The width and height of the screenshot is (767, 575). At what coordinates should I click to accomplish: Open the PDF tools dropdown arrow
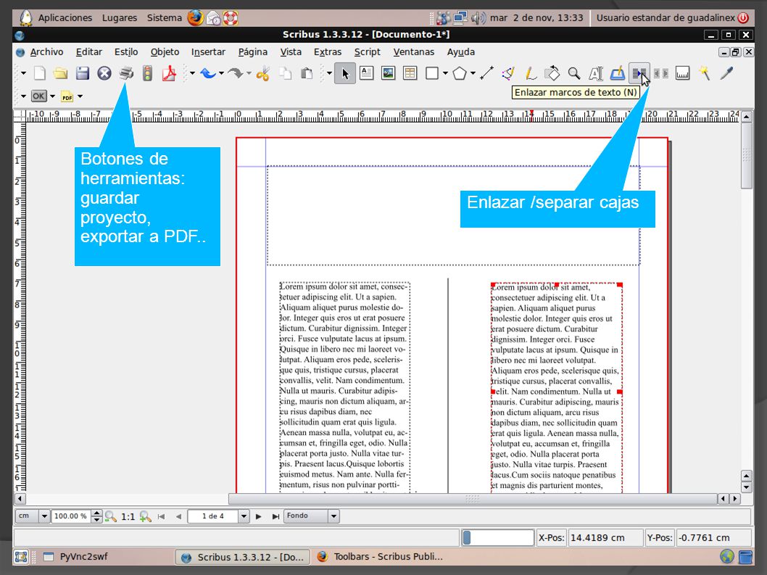click(x=23, y=96)
